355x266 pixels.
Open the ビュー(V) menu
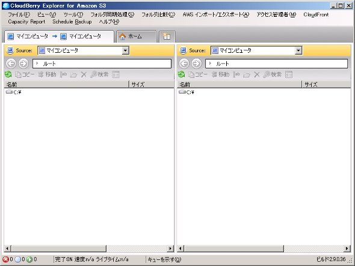coord(47,14)
